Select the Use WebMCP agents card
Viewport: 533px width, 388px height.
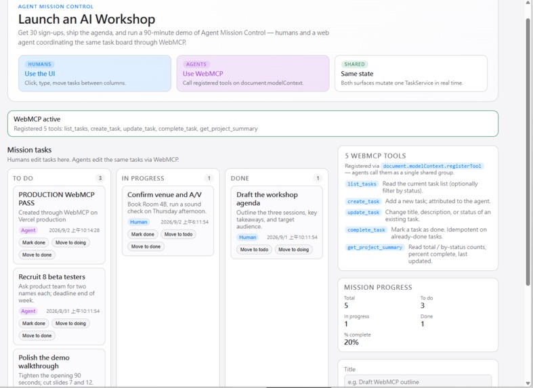[253, 73]
